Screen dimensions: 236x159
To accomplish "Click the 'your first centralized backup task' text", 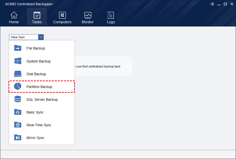I will (98, 66).
